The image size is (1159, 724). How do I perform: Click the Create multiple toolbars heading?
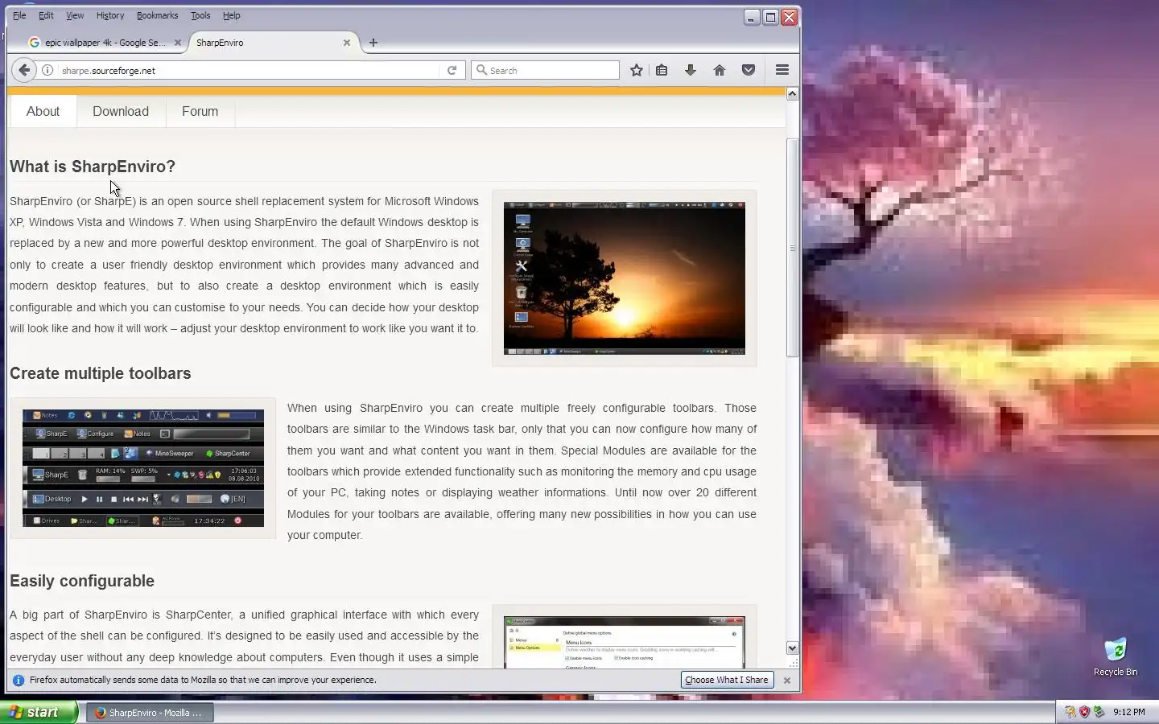click(x=101, y=373)
